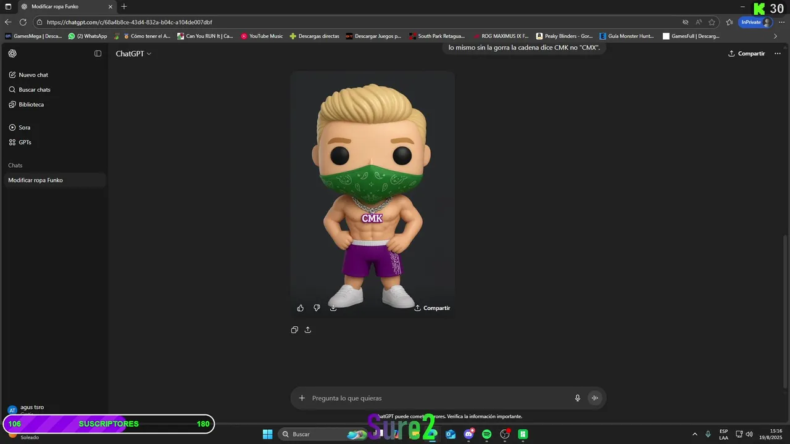Open the browser tab actions menu icon
Viewport: 790px width, 444px height.
pyautogui.click(x=8, y=6)
